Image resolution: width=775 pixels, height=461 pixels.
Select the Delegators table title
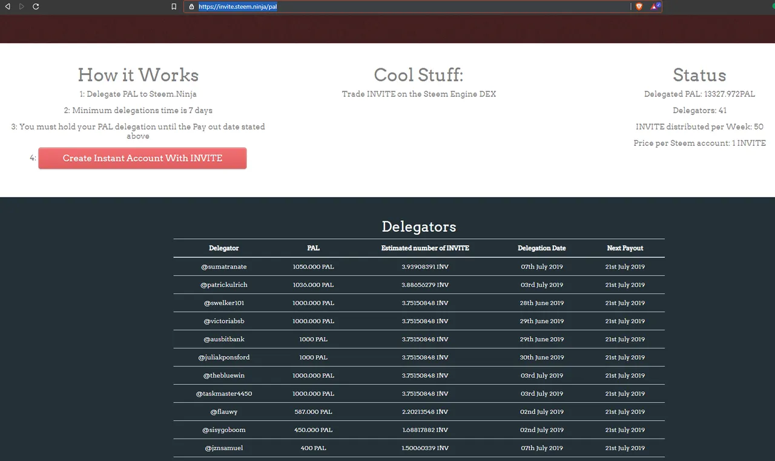pyautogui.click(x=419, y=227)
